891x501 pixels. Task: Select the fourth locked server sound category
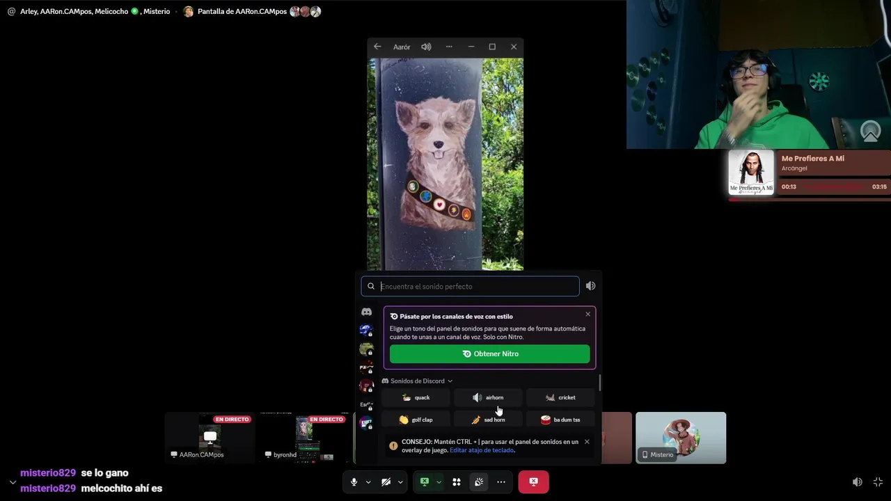366,385
